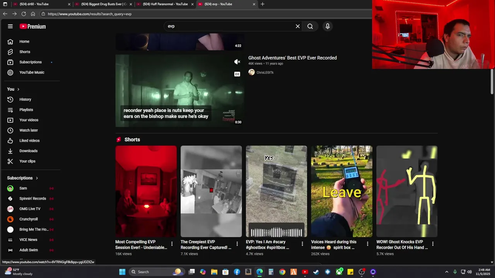
Task: Toggle captions on the video preview
Action: click(x=237, y=74)
